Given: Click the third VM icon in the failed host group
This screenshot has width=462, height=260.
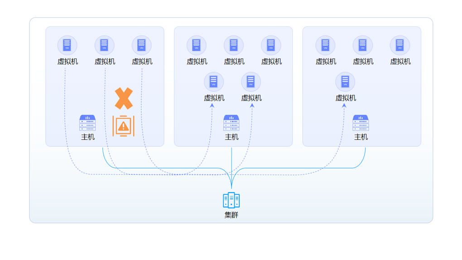Looking at the screenshot, I should pyautogui.click(x=142, y=45).
